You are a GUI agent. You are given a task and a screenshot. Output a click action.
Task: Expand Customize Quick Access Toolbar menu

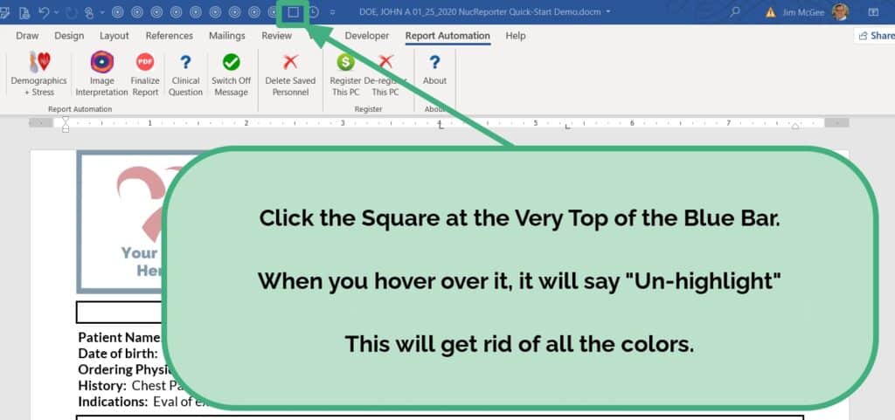tap(332, 12)
